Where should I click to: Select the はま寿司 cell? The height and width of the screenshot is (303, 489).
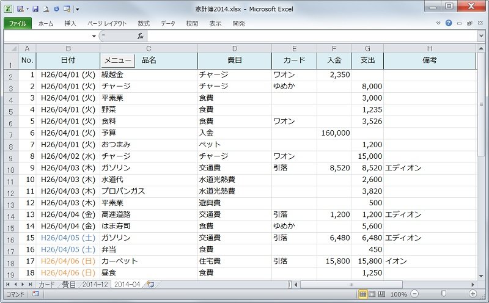tap(149, 226)
